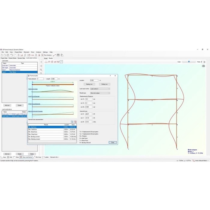
Task: Click the Starting Loc button
Action: (89, 84)
